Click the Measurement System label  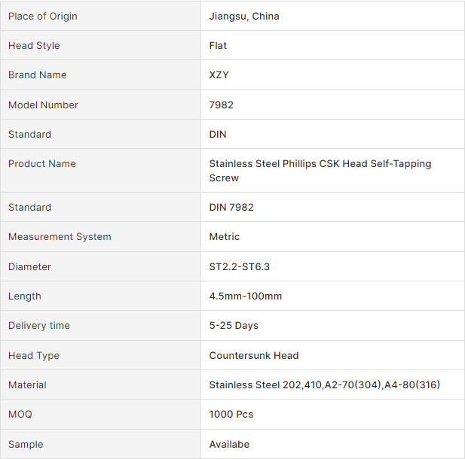60,236
